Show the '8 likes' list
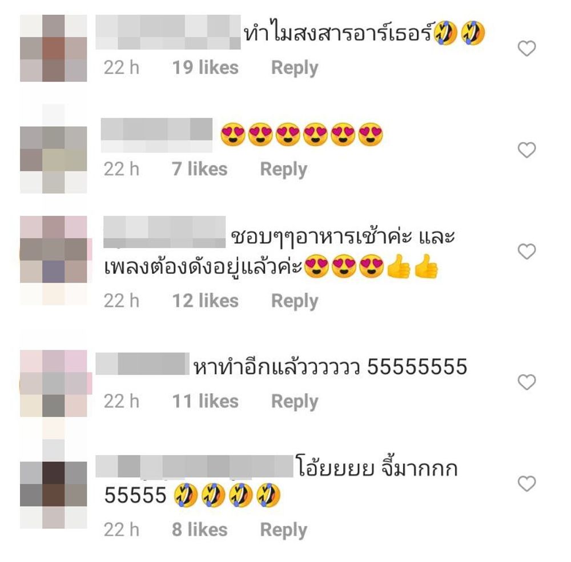 pyautogui.click(x=199, y=530)
